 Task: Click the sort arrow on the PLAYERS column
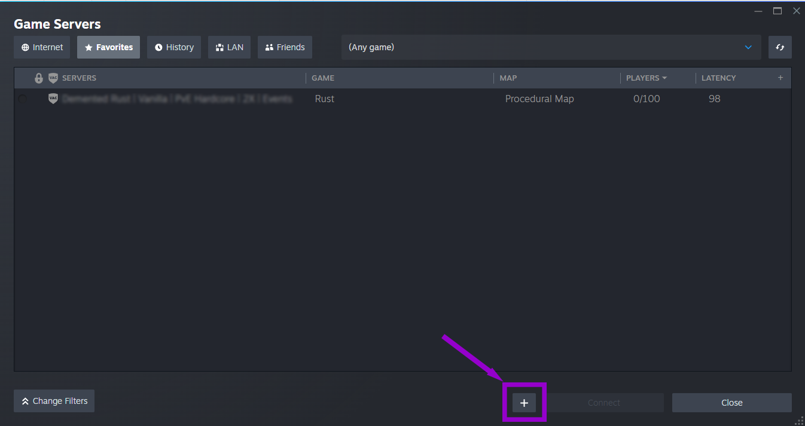pos(665,78)
